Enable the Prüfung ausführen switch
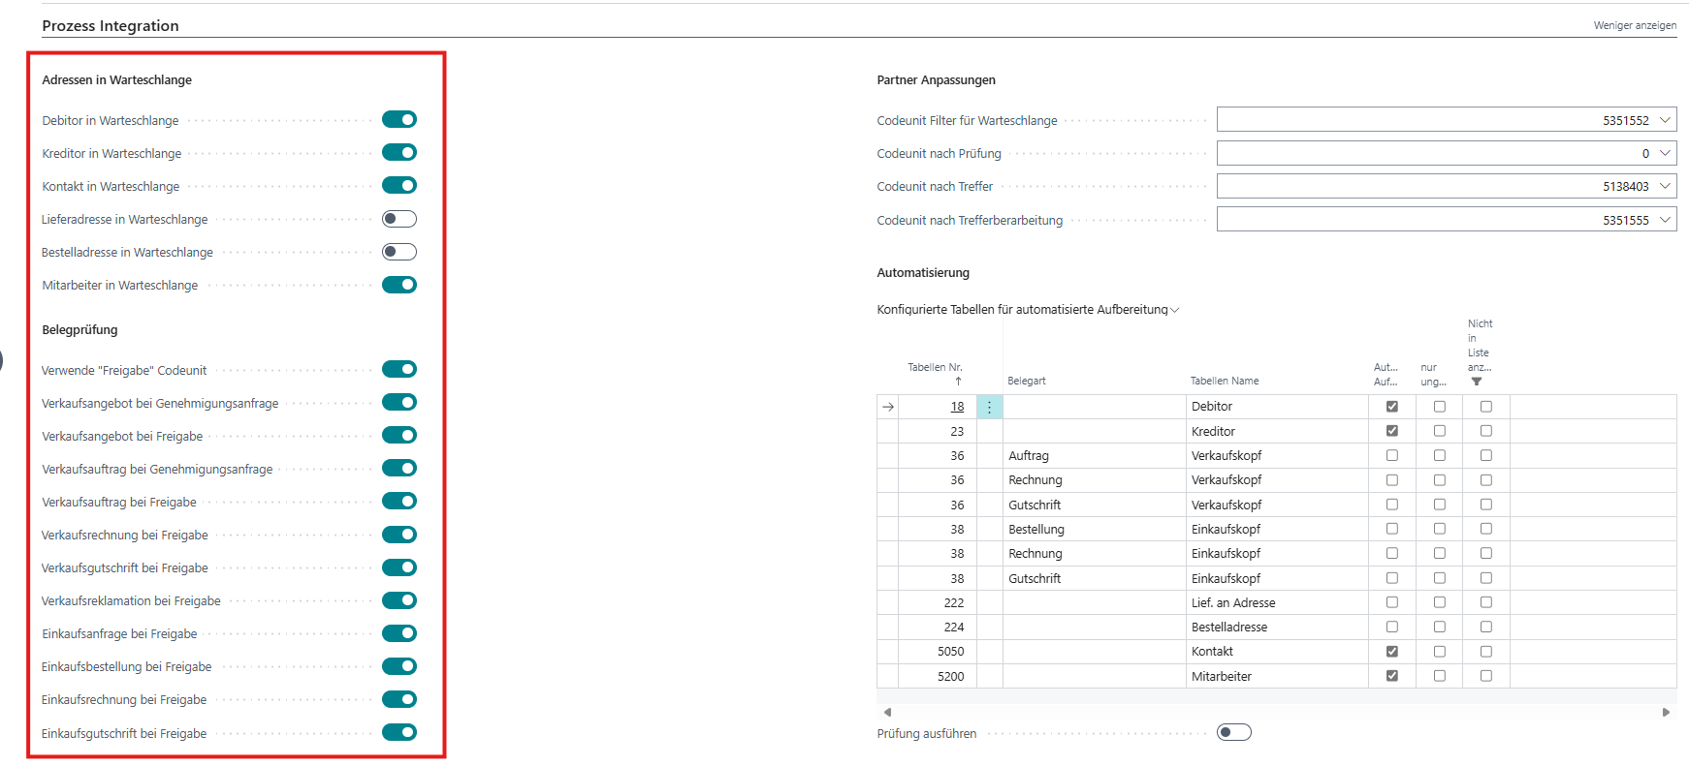The image size is (1689, 766). 1233,732
